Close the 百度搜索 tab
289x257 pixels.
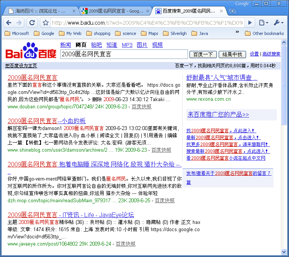coord(221,11)
